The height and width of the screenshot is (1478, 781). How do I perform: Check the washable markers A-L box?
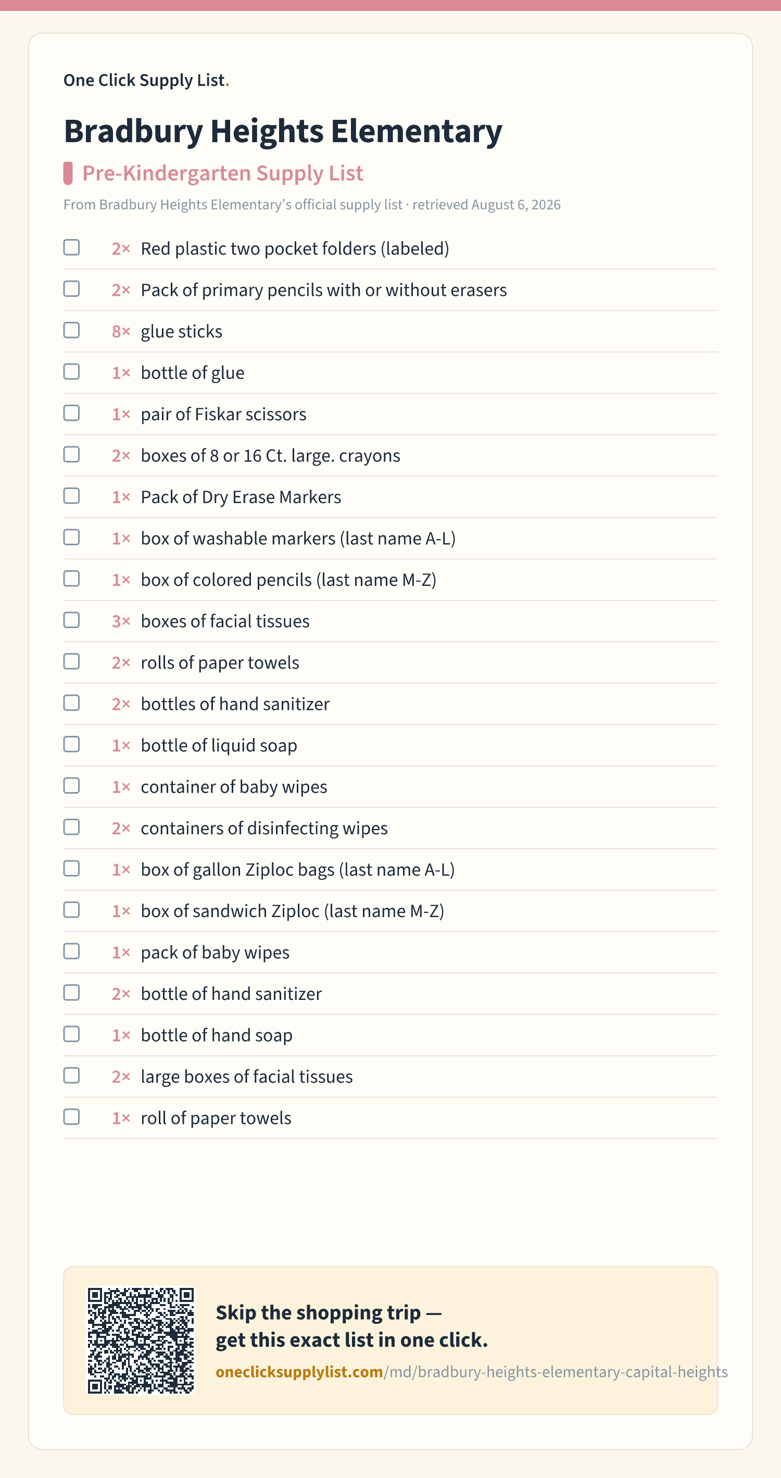point(72,537)
